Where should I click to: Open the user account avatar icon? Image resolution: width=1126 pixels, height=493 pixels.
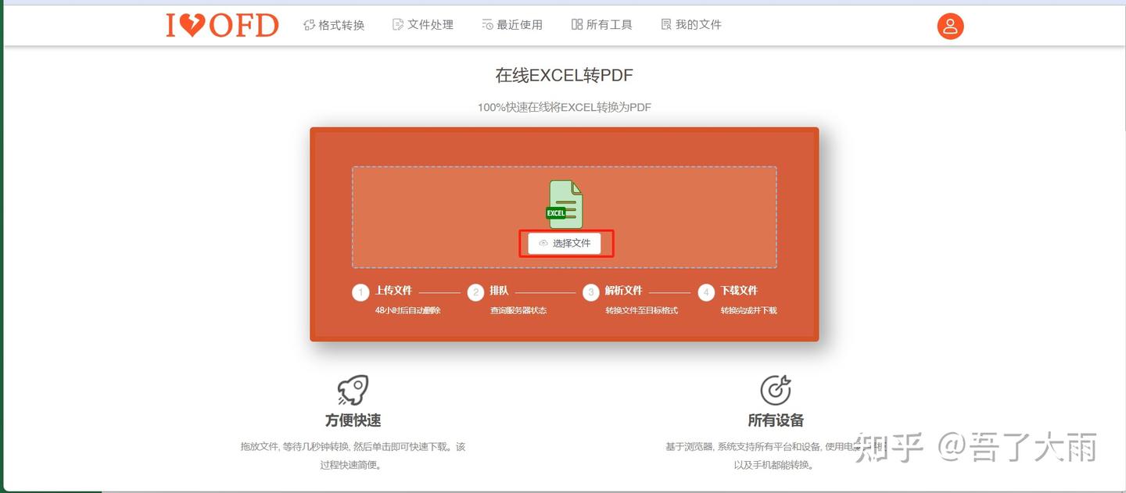tap(950, 26)
